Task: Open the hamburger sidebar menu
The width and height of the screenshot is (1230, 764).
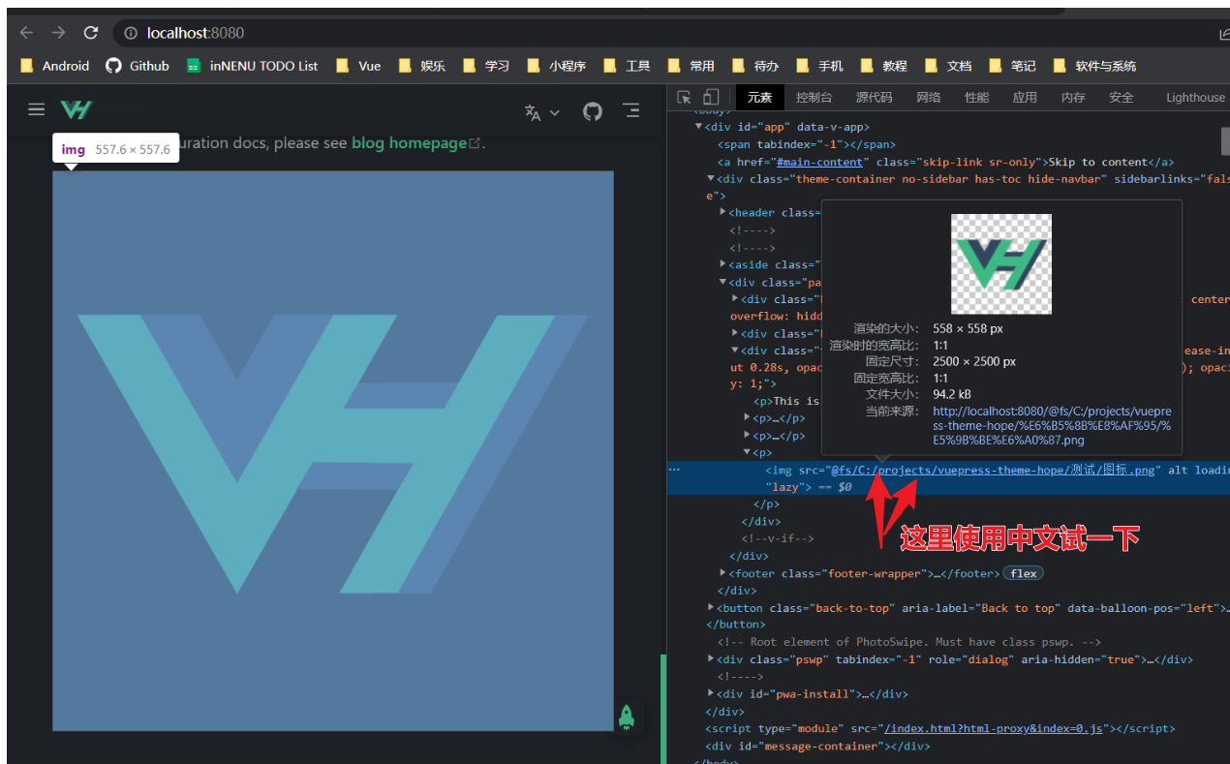Action: [x=36, y=110]
